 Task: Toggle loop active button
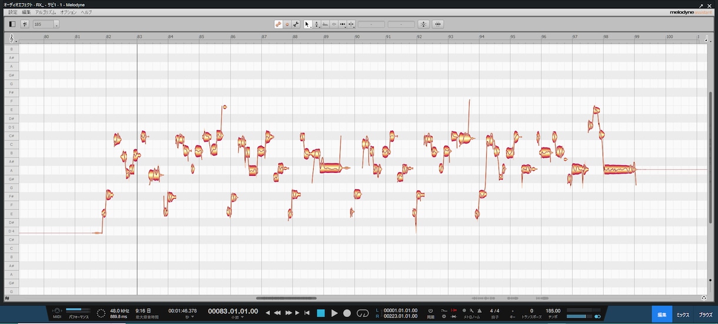(363, 313)
